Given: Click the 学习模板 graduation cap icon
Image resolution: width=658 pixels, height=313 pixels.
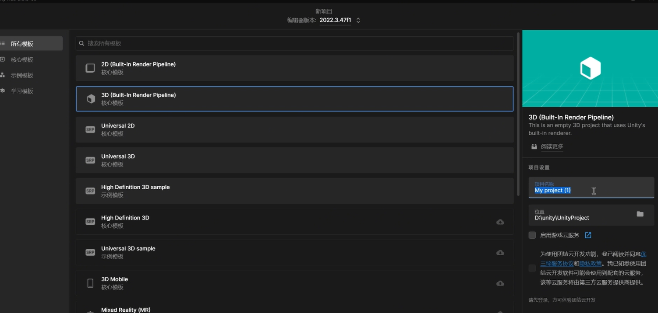Looking at the screenshot, I should 2,91.
